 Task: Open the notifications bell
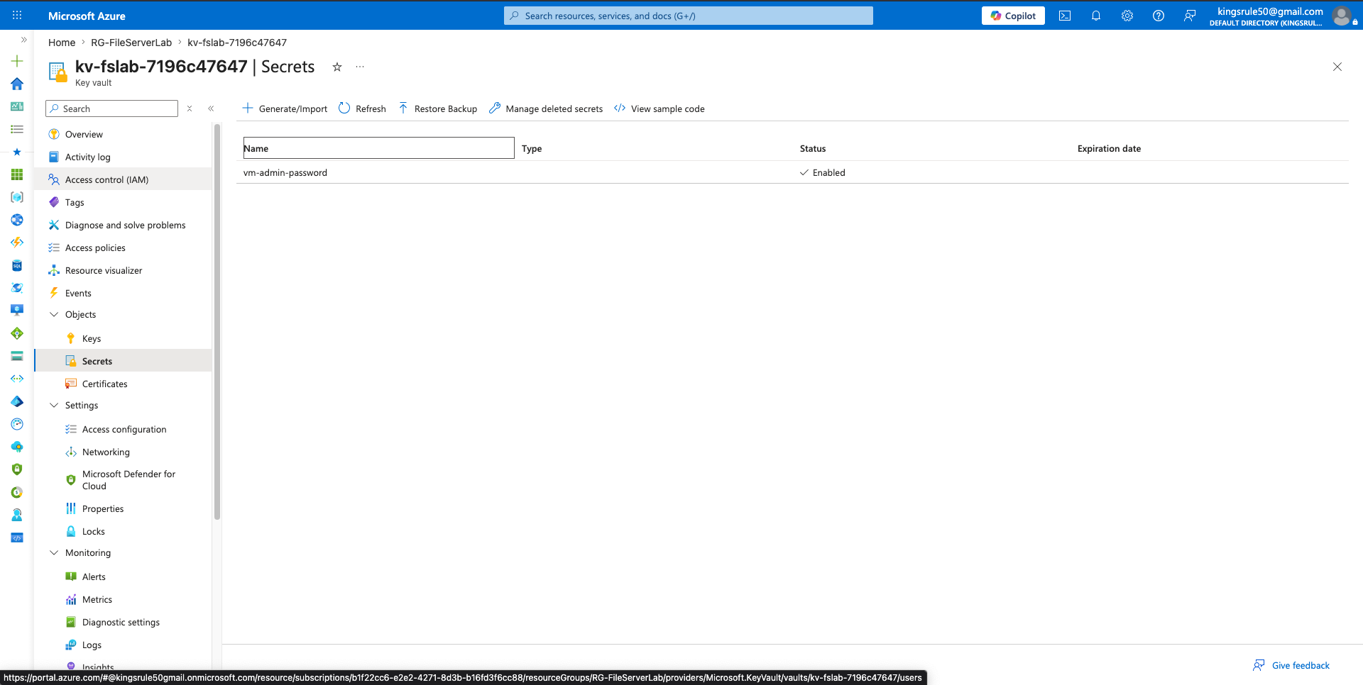(1096, 16)
